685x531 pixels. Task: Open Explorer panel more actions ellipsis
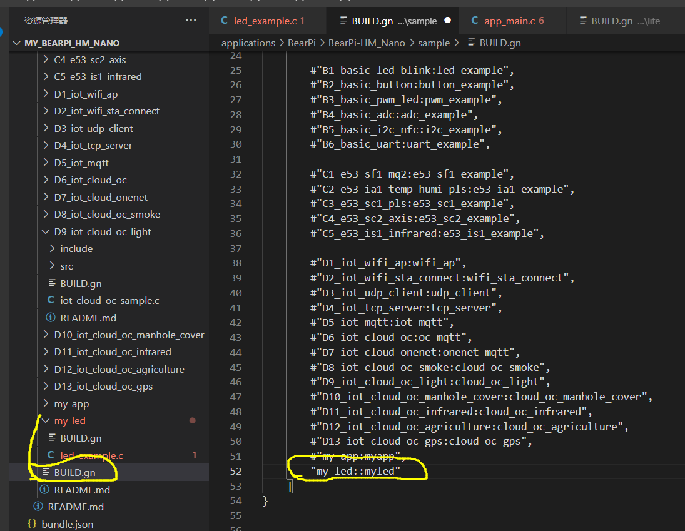[191, 20]
